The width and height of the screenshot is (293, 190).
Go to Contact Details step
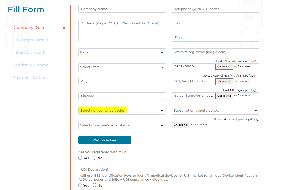click(33, 40)
